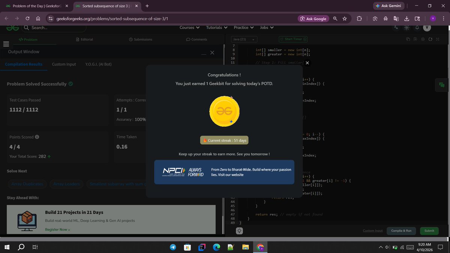The height and width of the screenshot is (253, 450).
Task: Open a new browser tab
Action: (147, 6)
